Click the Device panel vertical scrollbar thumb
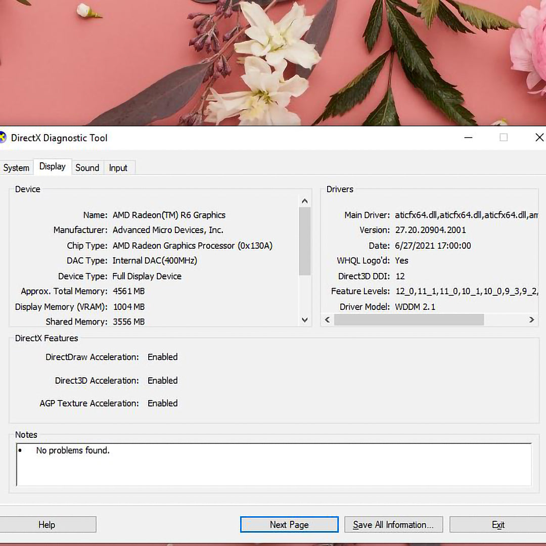This screenshot has height=546, width=546. 305,241
